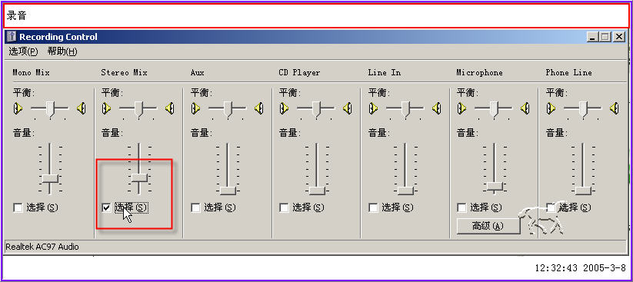Uncheck the Stereo Mix select checkbox

click(106, 207)
